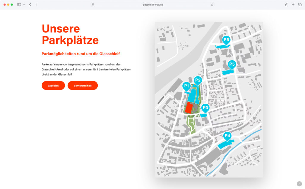Click the glasschleif-mak.de address bar
The width and height of the screenshot is (305, 189).
pyautogui.click(x=152, y=5)
